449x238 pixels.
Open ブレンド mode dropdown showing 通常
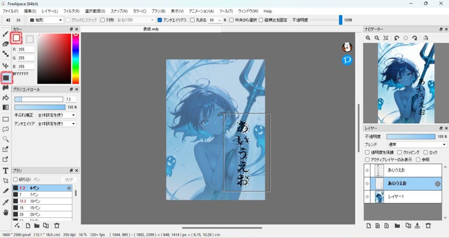[x=417, y=145]
